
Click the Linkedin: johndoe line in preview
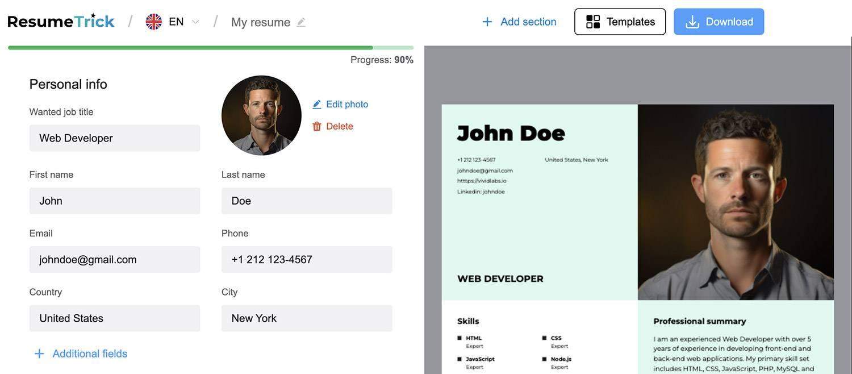481,192
